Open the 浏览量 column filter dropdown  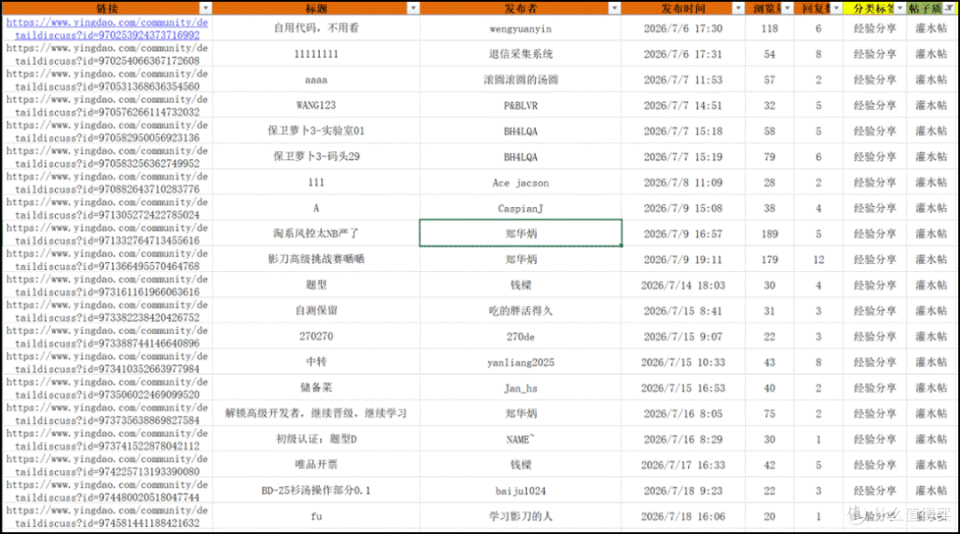(x=788, y=8)
